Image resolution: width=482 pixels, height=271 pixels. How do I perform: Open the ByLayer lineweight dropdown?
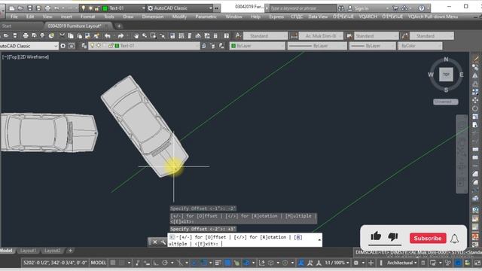coord(373,46)
